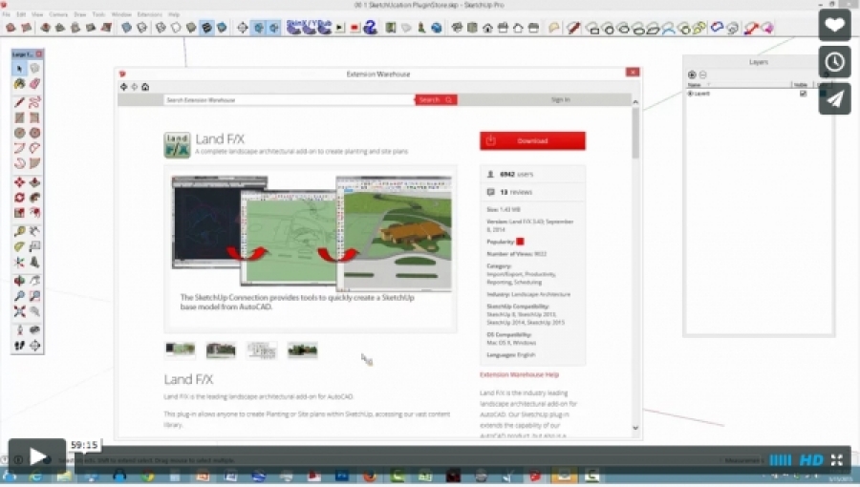Select the Layer0 active radio button

click(691, 94)
